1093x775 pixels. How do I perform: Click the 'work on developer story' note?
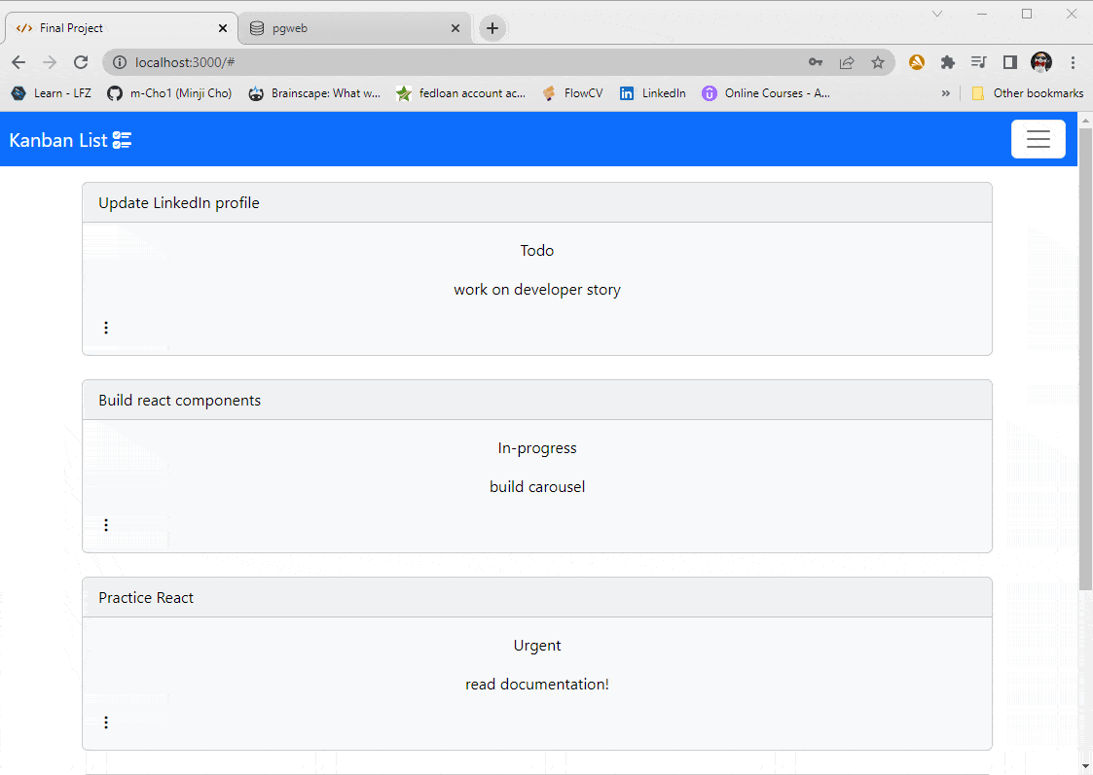[536, 290]
